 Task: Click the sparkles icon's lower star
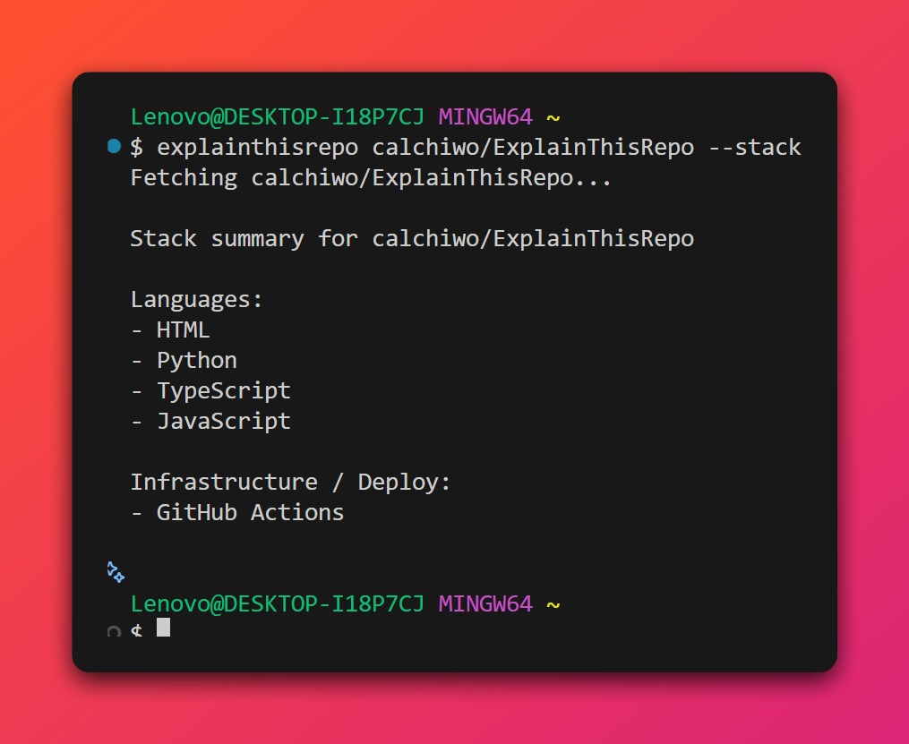(x=119, y=577)
